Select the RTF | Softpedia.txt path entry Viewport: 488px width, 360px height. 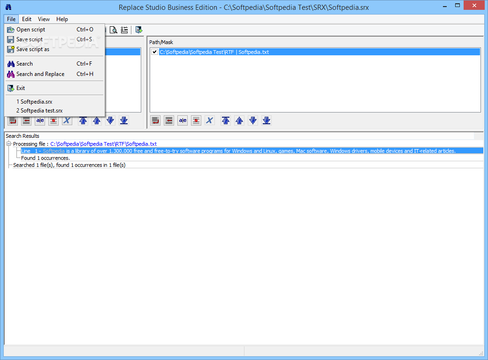click(320, 52)
